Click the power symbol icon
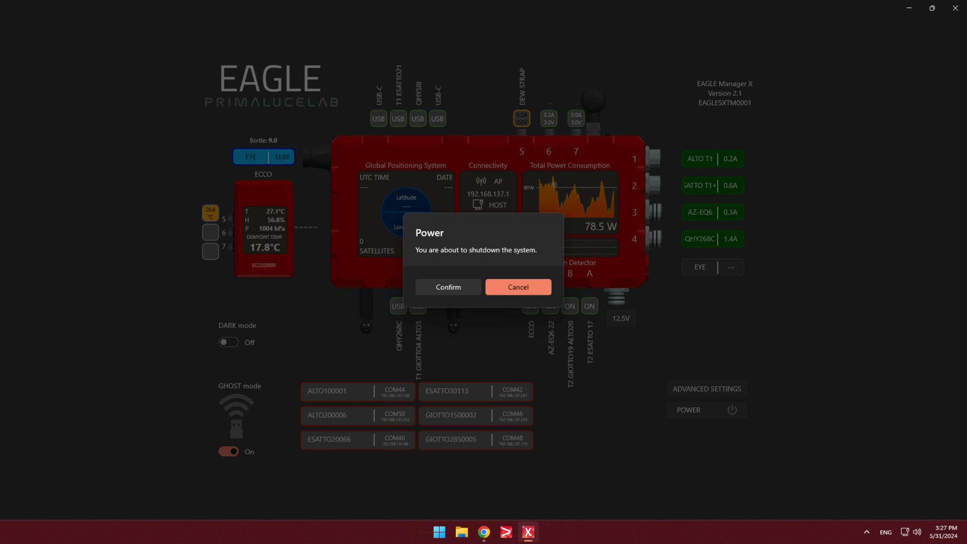The image size is (967, 544). point(732,410)
